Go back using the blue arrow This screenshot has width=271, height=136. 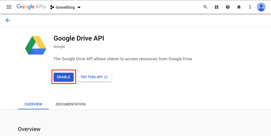pyautogui.click(x=8, y=20)
